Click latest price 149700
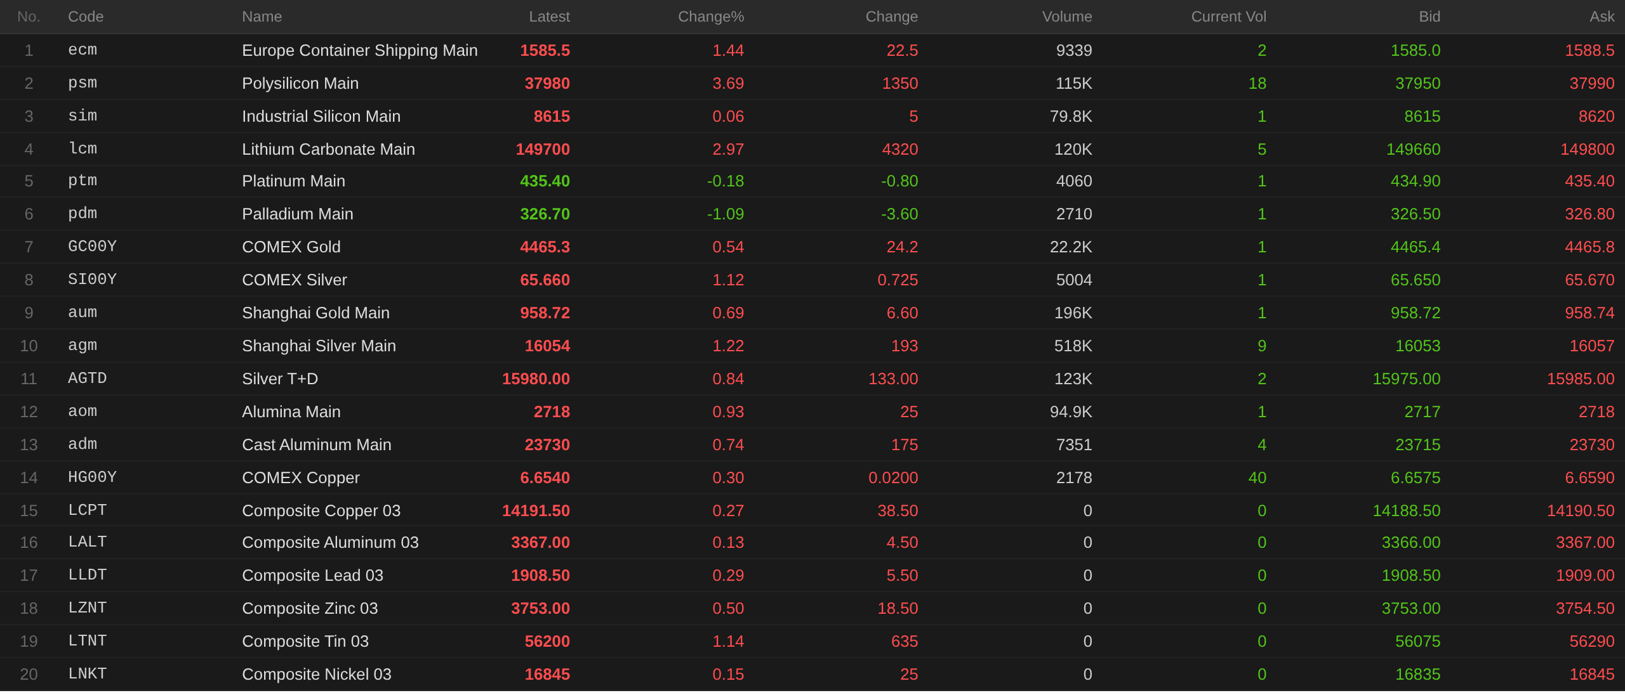 pos(543,149)
